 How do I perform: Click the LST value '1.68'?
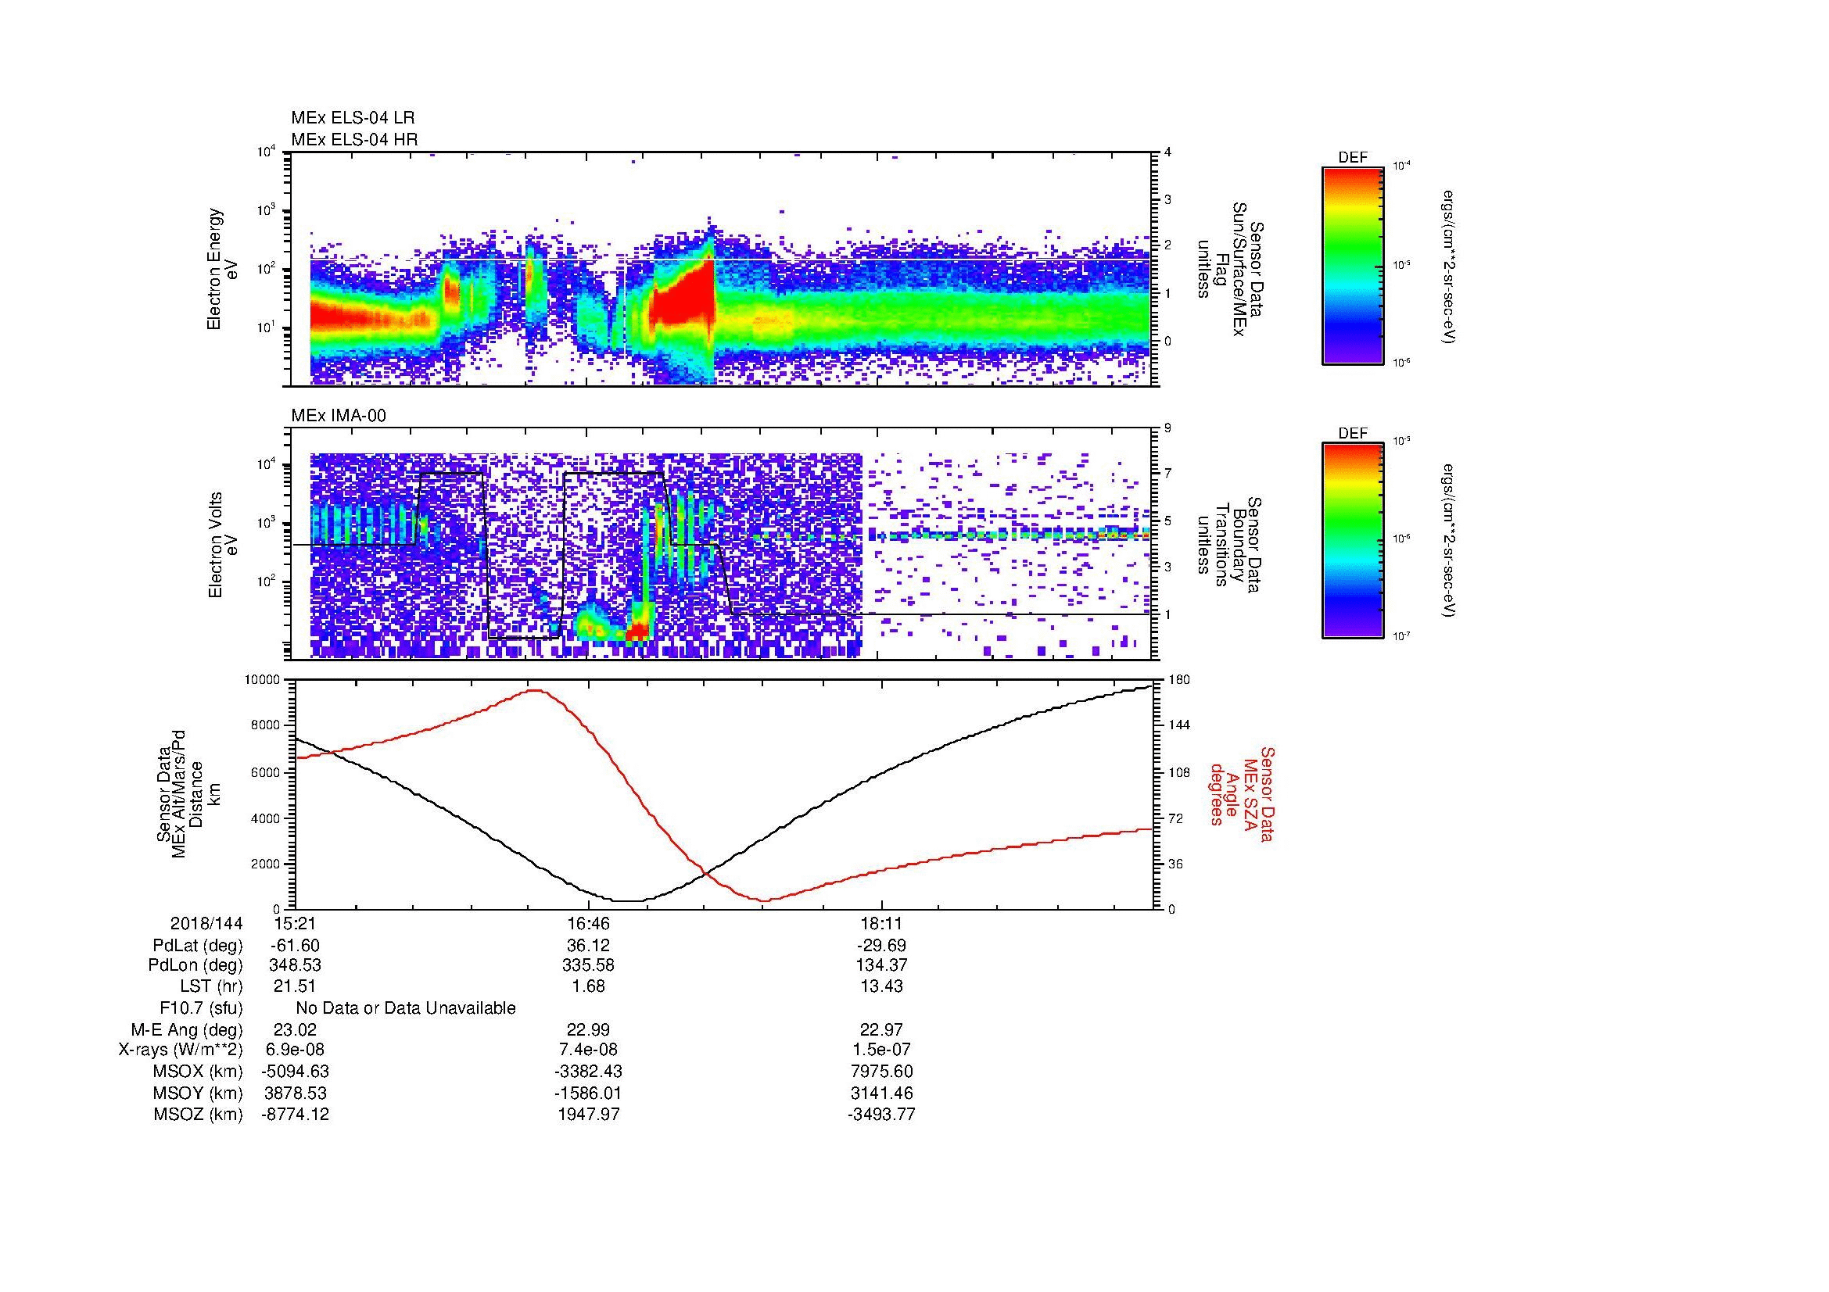tap(588, 986)
